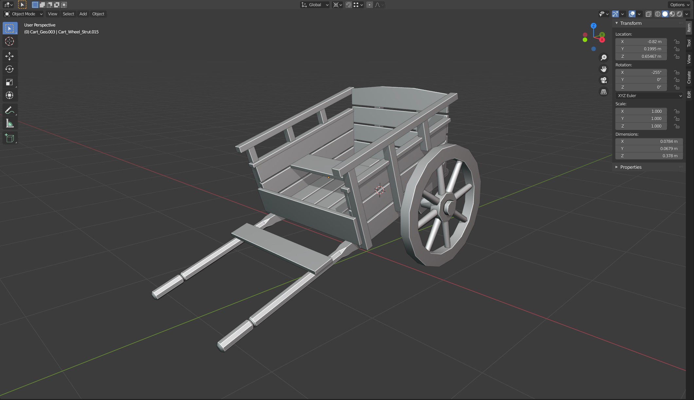This screenshot has height=400, width=694.
Task: Select the Add Cube tool
Action: (9, 138)
